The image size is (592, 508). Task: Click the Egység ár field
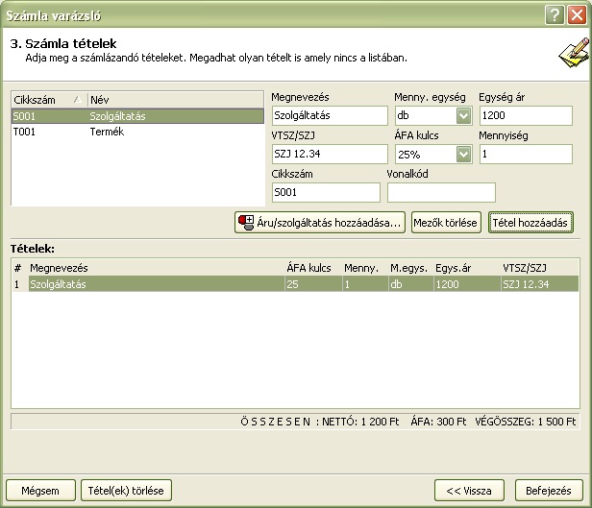click(525, 116)
